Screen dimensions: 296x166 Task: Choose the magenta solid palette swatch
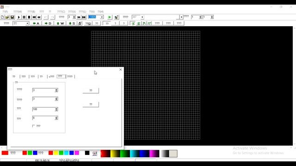[x=77, y=153]
